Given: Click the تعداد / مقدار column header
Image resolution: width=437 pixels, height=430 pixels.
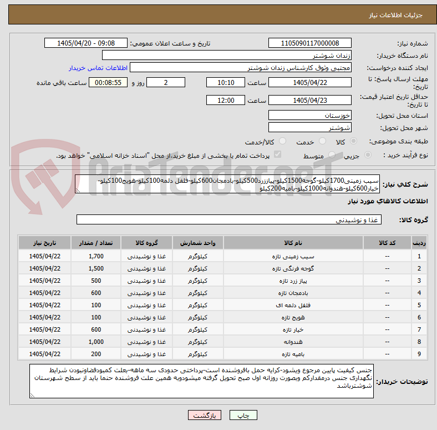Looking at the screenshot, I should [x=96, y=243].
